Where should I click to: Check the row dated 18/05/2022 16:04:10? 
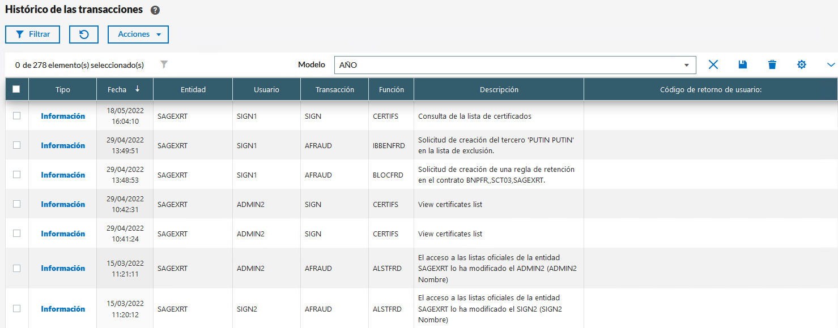click(x=16, y=115)
